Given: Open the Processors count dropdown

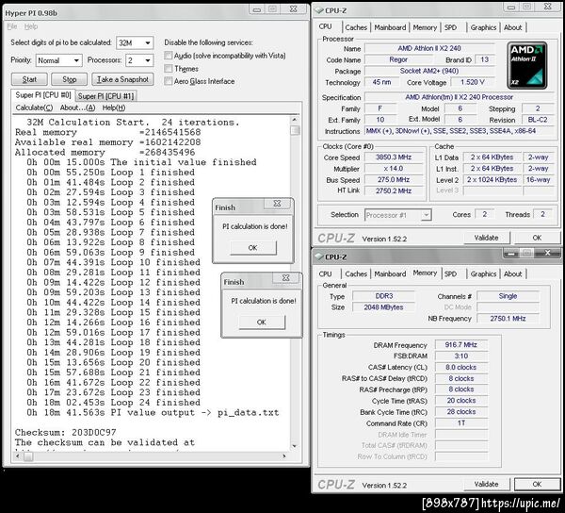Looking at the screenshot, I should point(139,60).
